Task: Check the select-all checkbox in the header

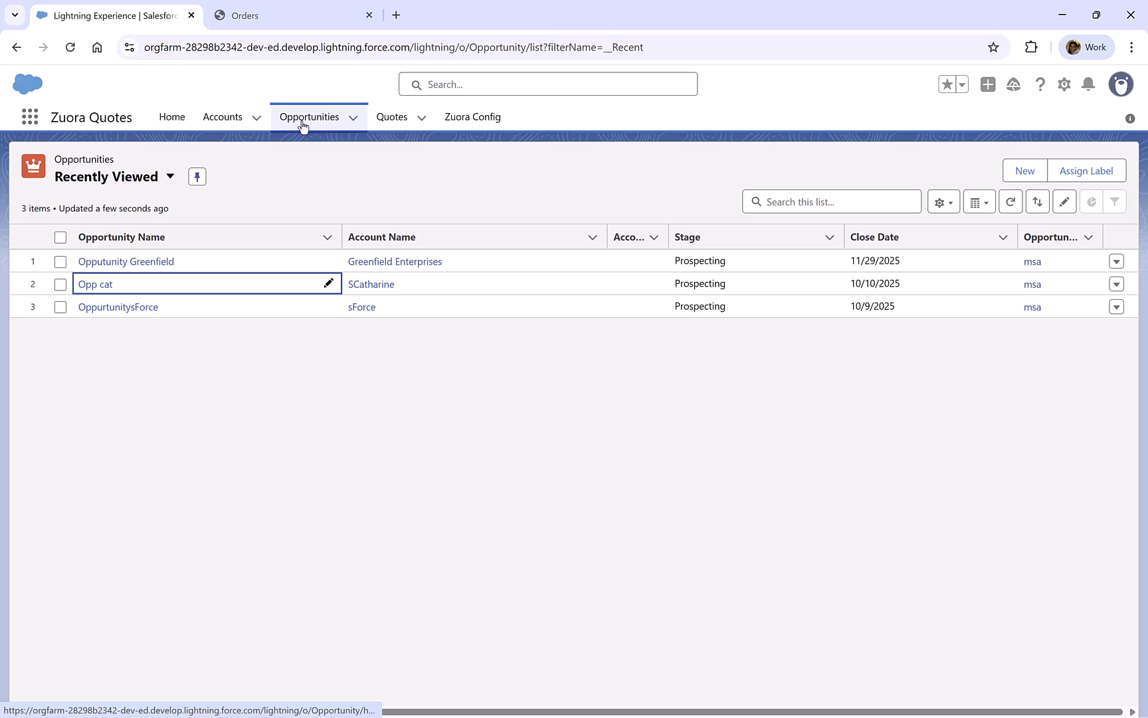Action: (x=60, y=237)
